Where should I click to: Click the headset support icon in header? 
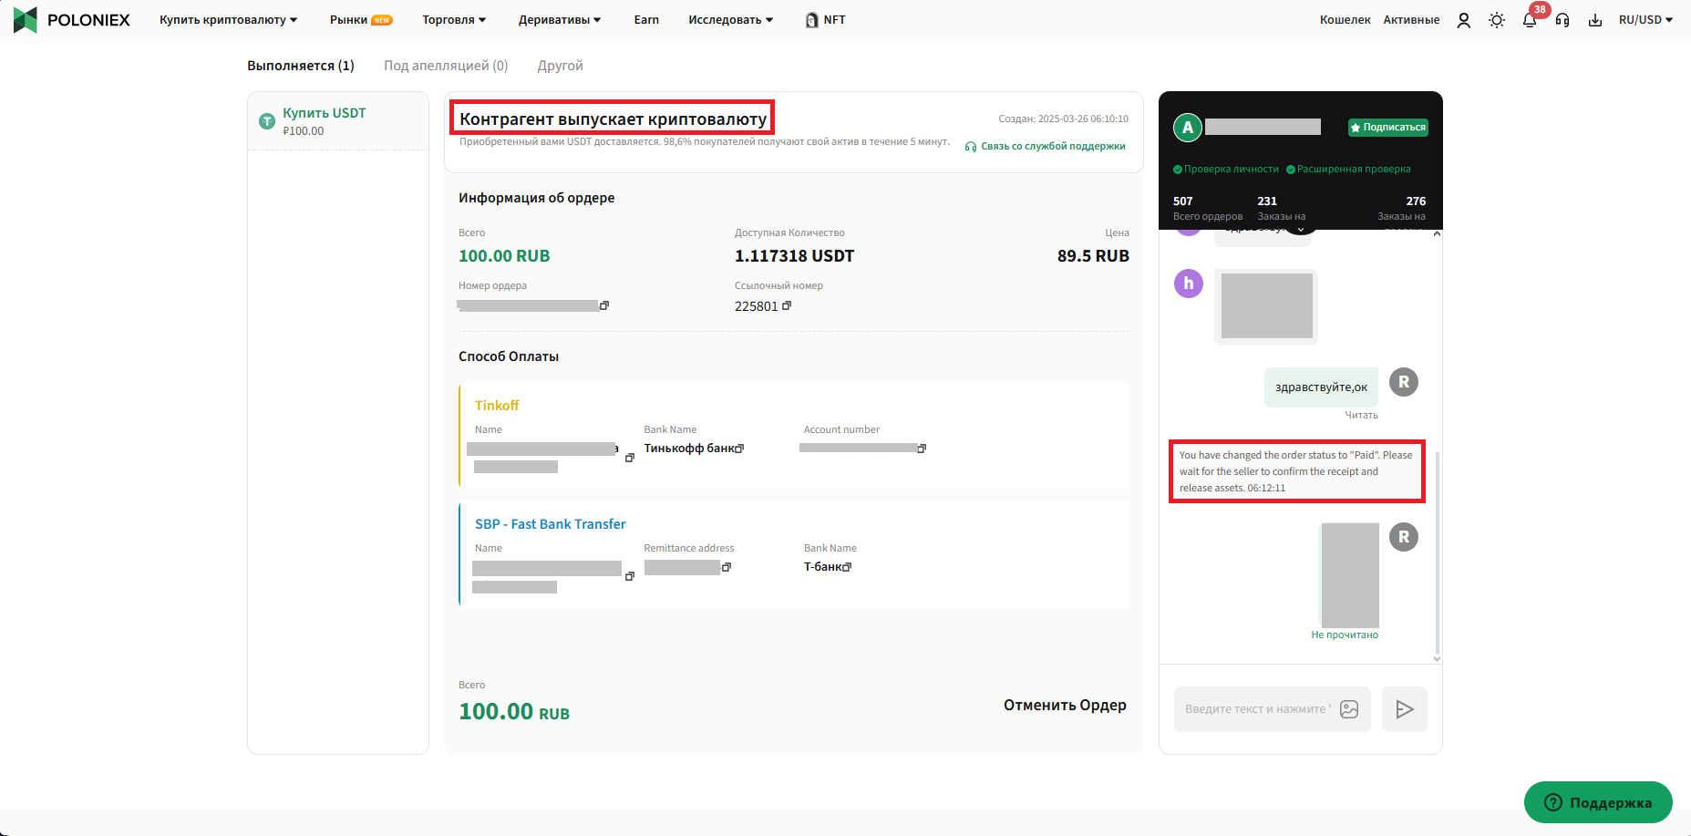pos(1562,20)
